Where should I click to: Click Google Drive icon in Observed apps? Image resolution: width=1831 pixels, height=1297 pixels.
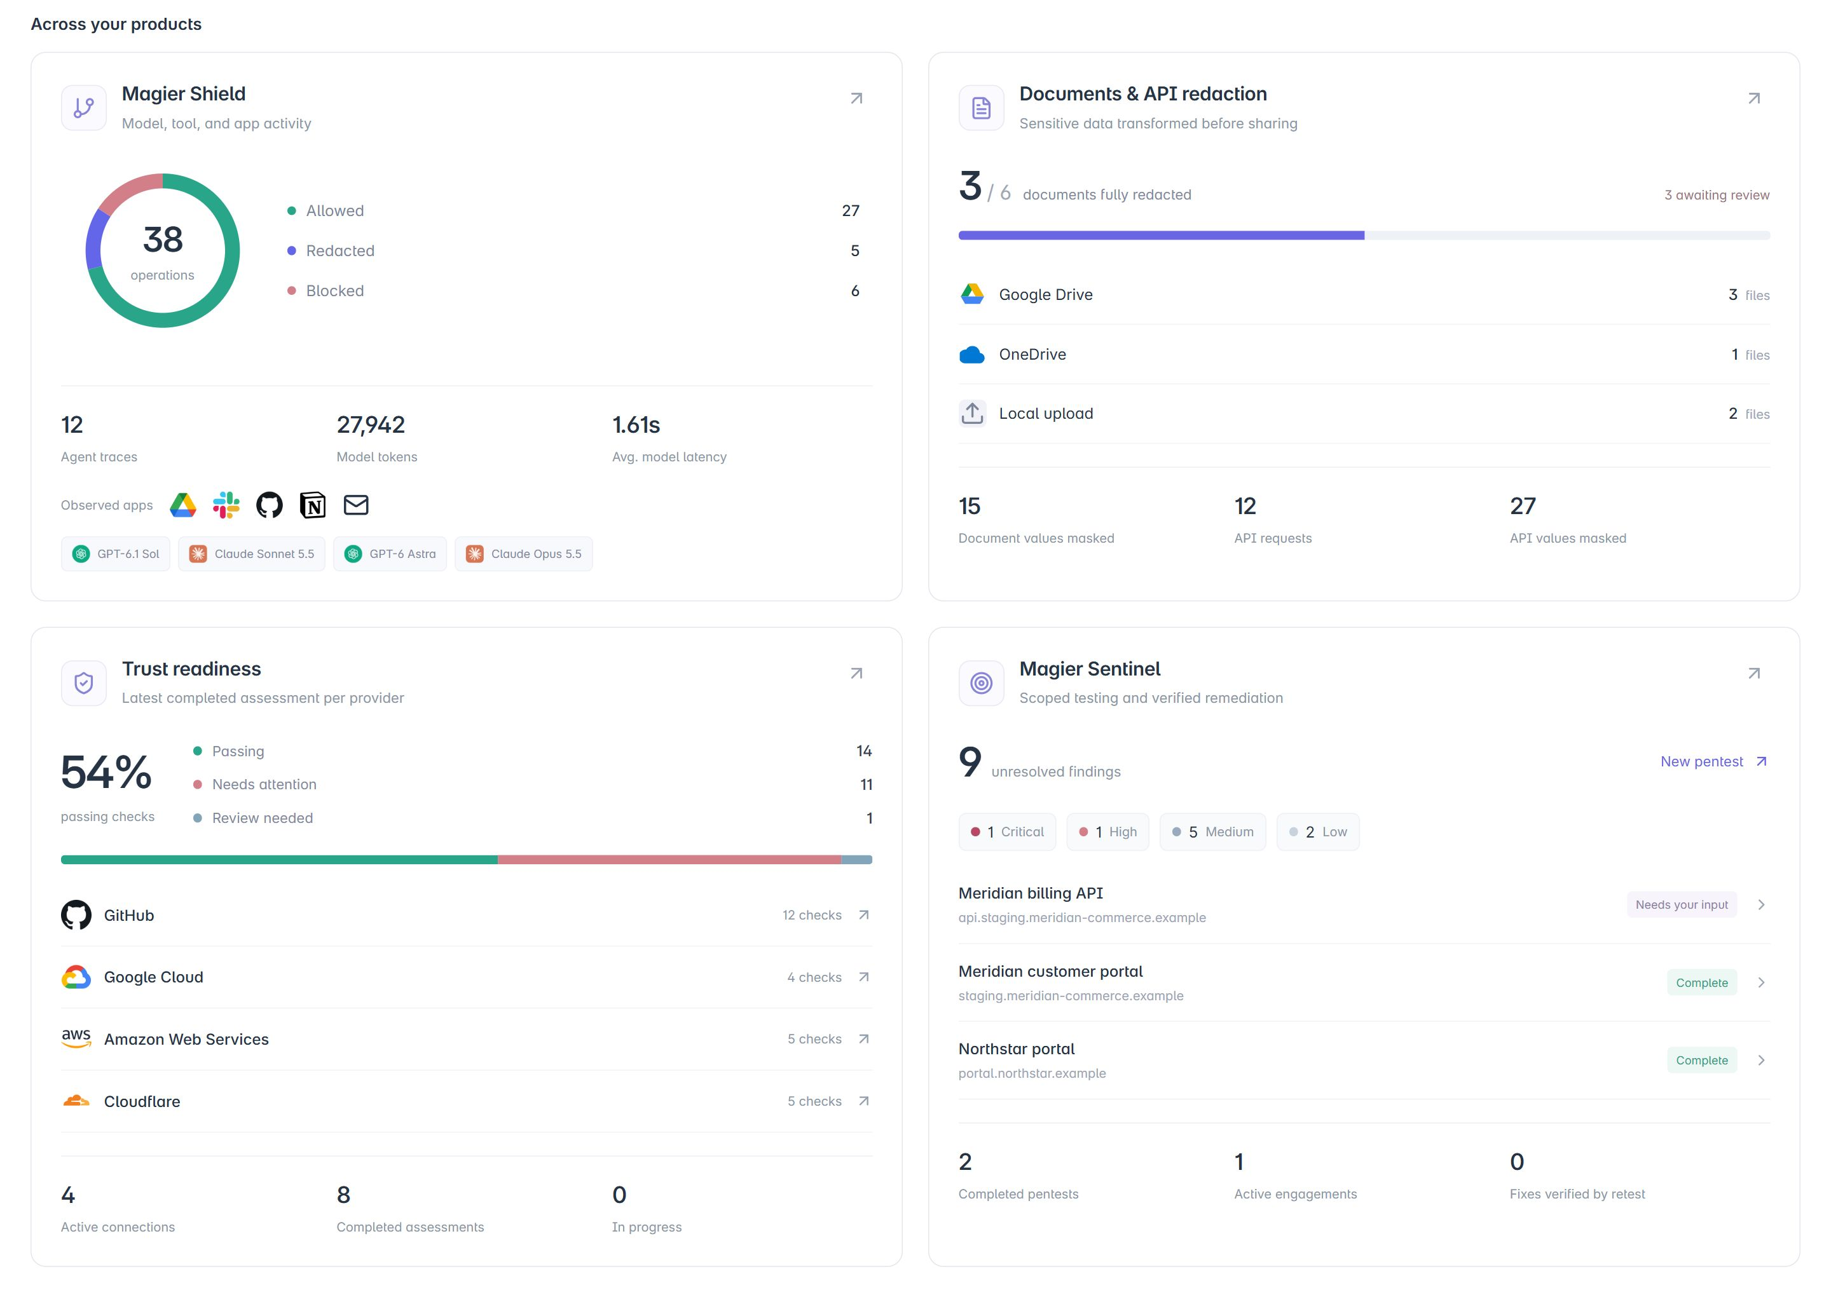183,505
